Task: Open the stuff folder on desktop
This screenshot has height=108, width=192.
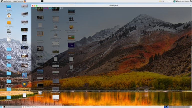Action: pos(9,73)
